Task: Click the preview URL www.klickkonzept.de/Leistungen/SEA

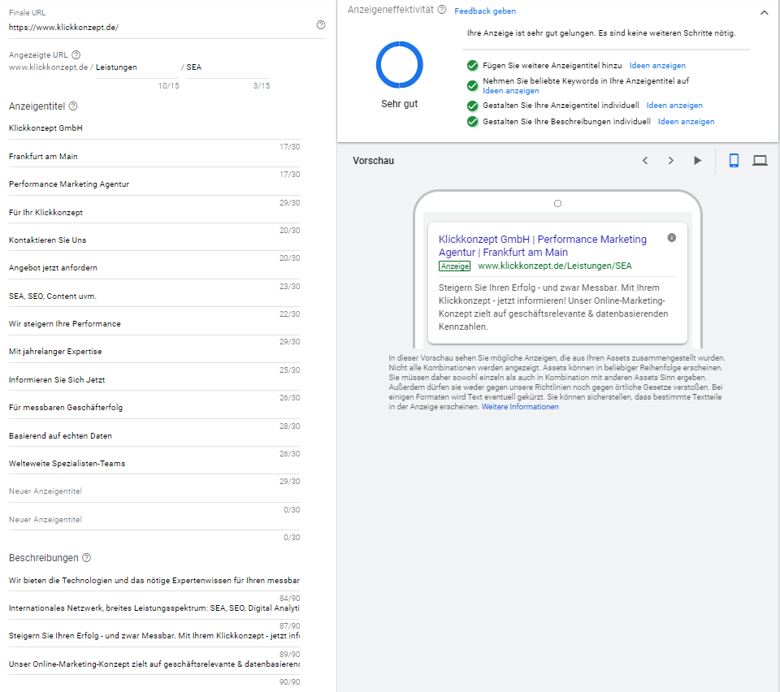Action: (x=555, y=266)
